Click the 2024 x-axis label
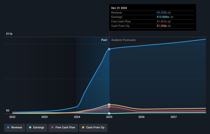The width and height of the screenshot is (210, 134). (x=77, y=117)
